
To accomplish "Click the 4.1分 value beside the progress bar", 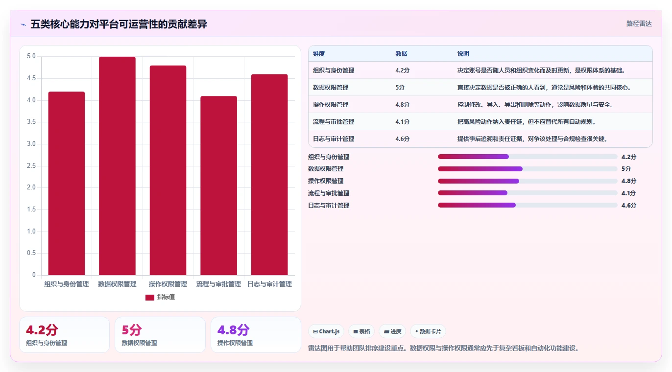I will pos(629,193).
